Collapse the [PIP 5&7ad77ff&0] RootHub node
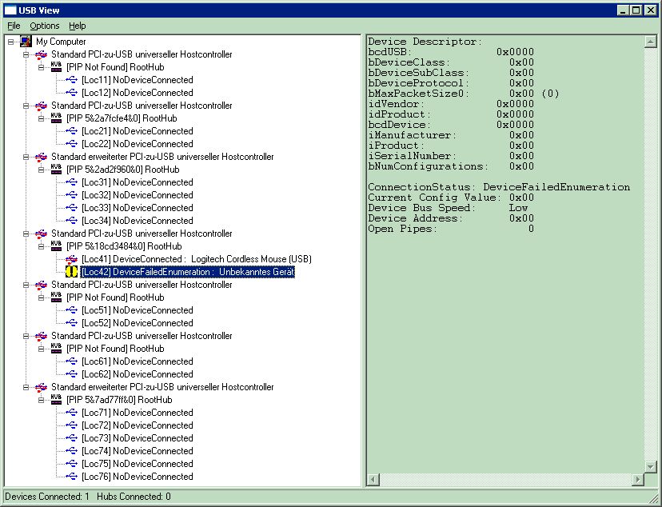This screenshot has width=662, height=507. tap(41, 400)
